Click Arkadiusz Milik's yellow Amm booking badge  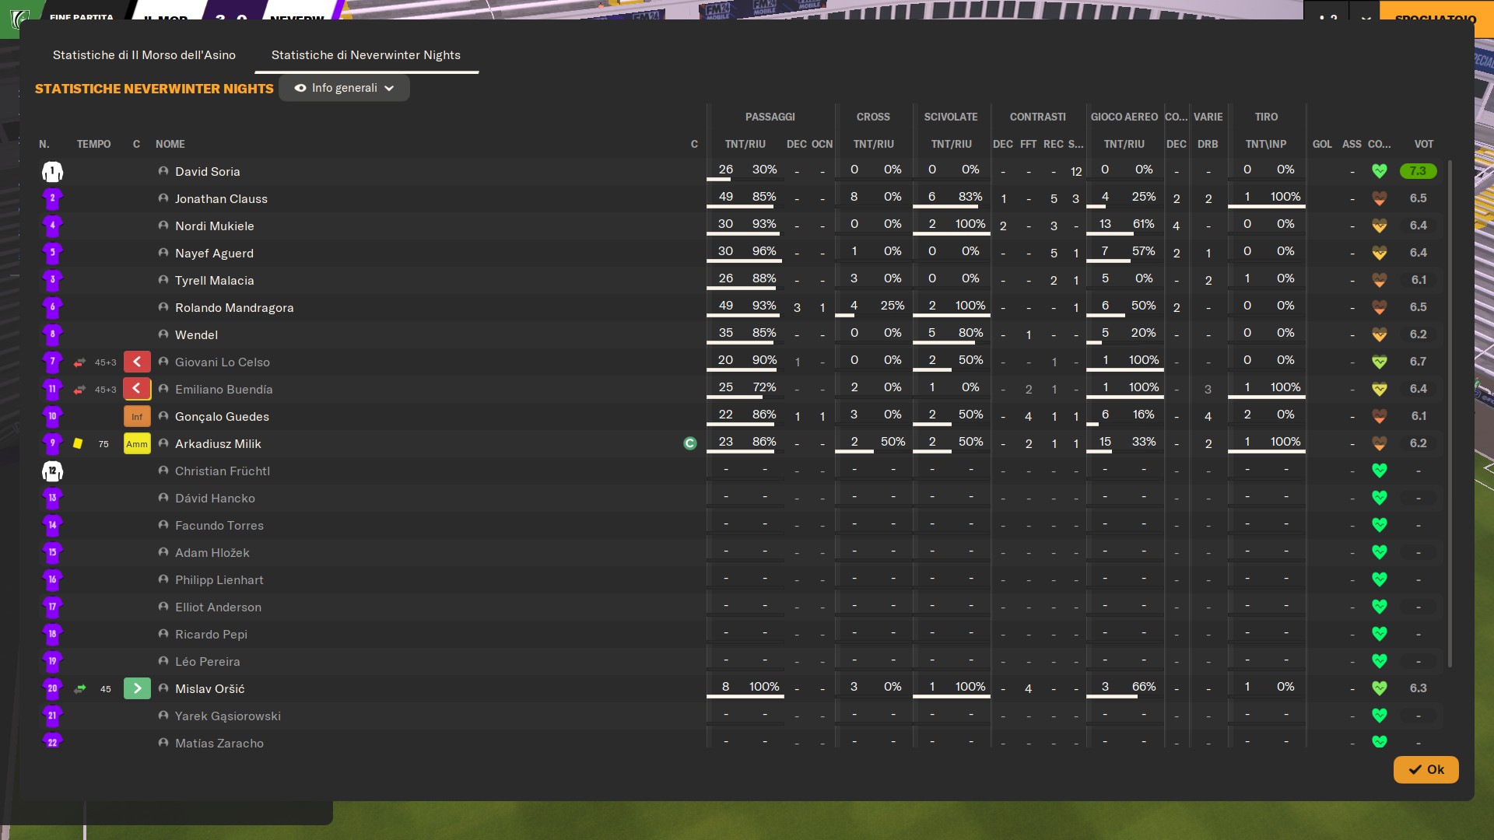click(137, 444)
